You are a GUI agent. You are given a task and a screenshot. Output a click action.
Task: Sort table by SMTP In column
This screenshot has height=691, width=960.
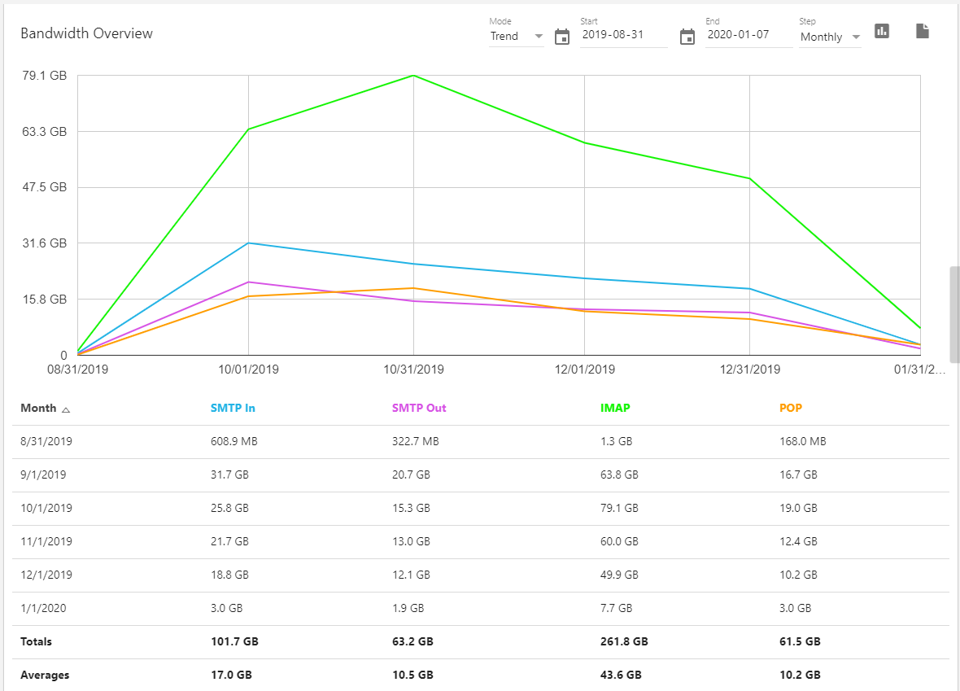click(233, 408)
